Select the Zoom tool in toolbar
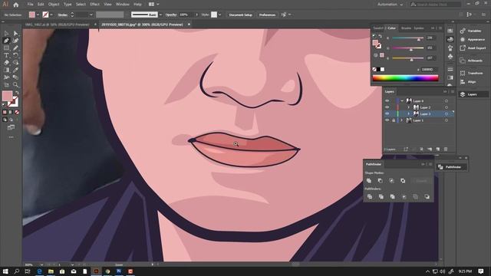The width and height of the screenshot is (491, 276). [15, 85]
